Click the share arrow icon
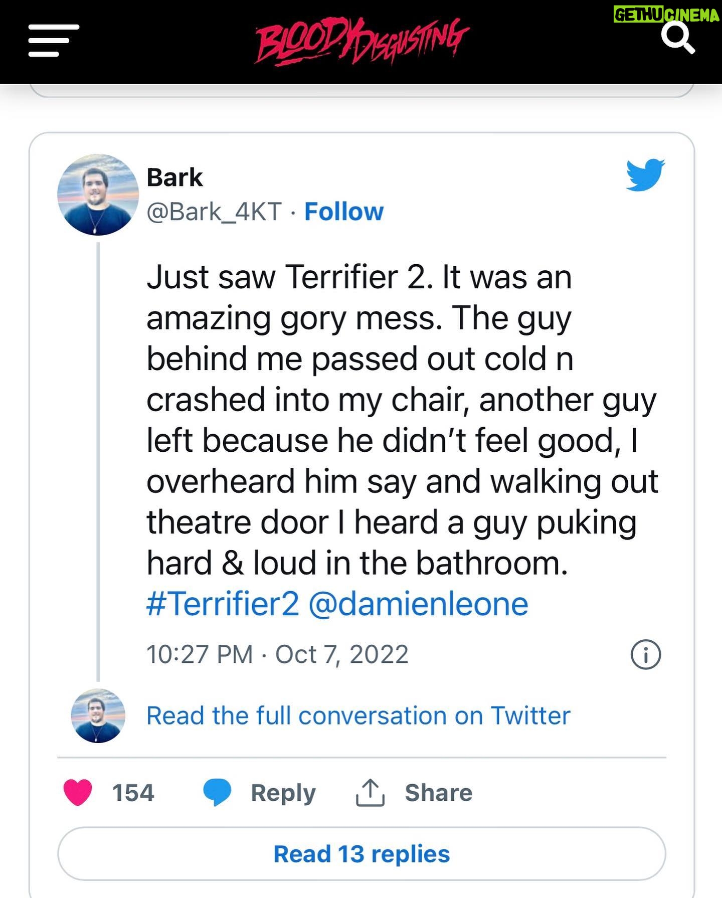This screenshot has width=722, height=898. [x=370, y=793]
